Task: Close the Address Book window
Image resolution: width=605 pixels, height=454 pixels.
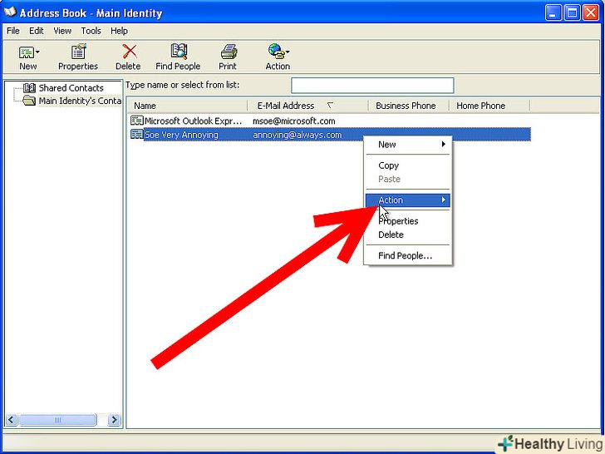Action: [x=591, y=12]
